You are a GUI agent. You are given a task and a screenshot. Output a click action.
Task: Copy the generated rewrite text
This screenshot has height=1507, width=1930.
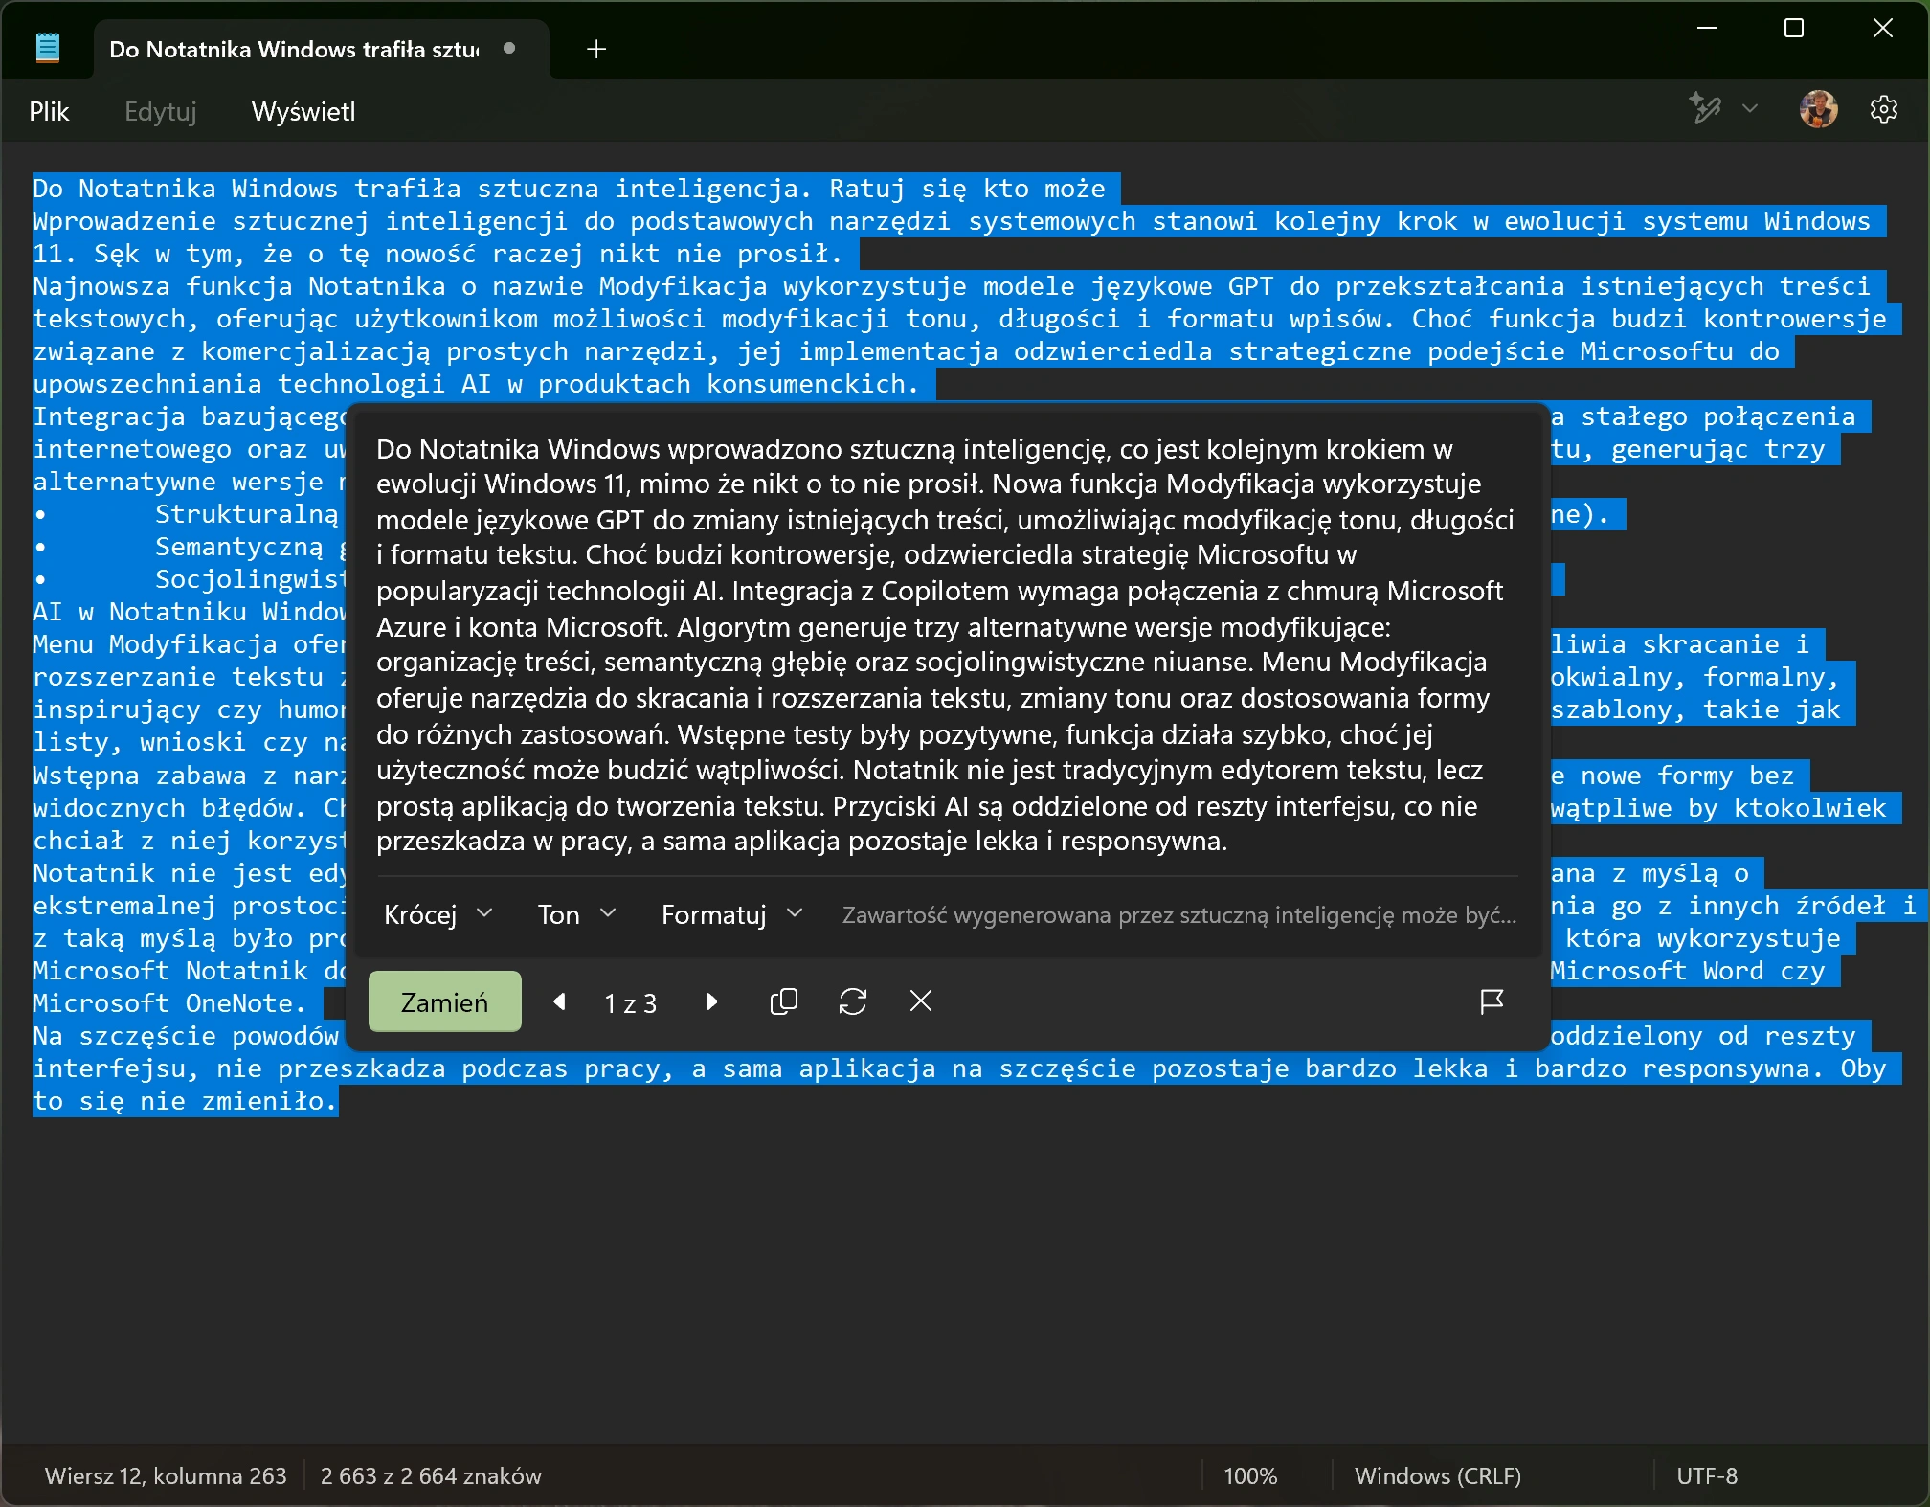tap(783, 1001)
